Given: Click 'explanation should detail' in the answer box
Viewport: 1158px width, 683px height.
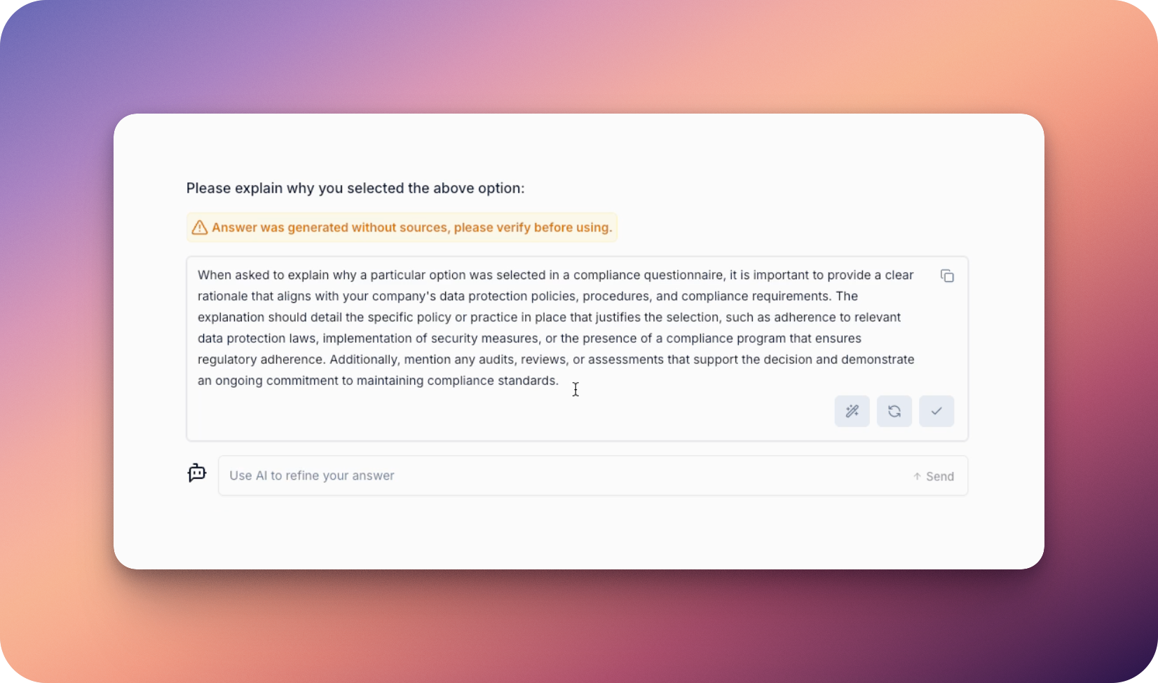Looking at the screenshot, I should pos(270,318).
